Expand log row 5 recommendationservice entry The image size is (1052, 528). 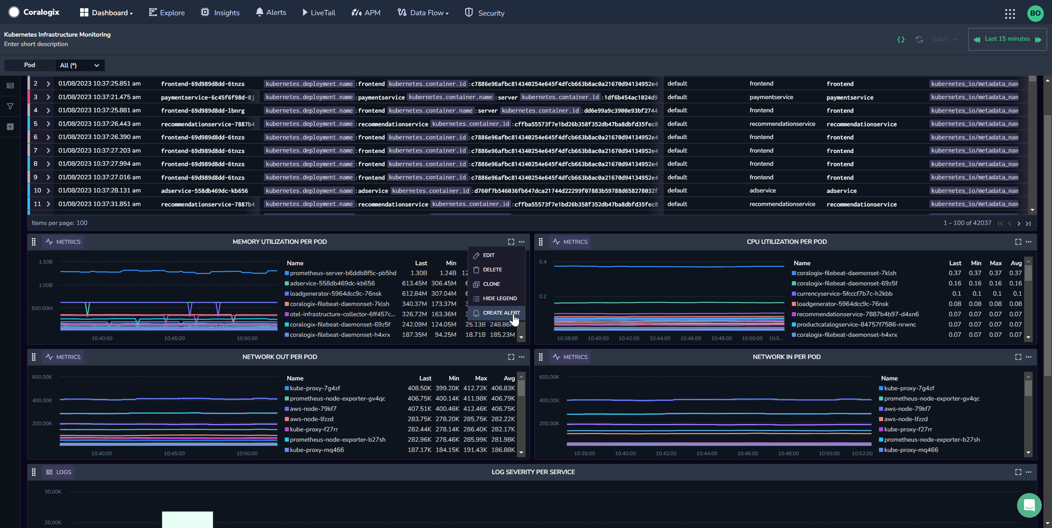click(x=48, y=124)
